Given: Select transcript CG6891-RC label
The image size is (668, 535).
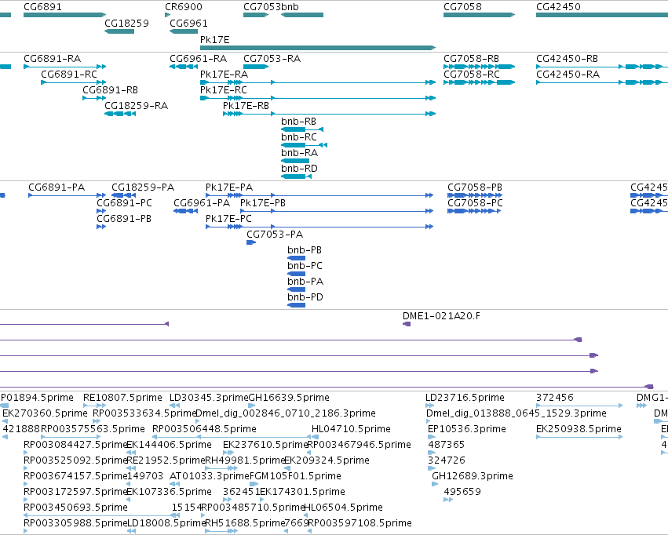Looking at the screenshot, I should coord(69,75).
